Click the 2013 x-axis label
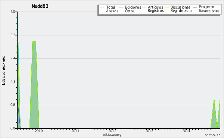The image size is (224, 138). (149, 131)
